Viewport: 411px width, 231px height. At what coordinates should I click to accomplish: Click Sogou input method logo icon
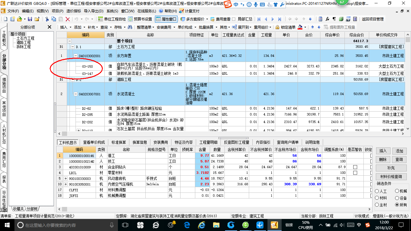click(228, 5)
